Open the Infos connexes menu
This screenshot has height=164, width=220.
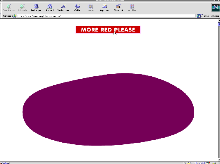click(x=208, y=16)
